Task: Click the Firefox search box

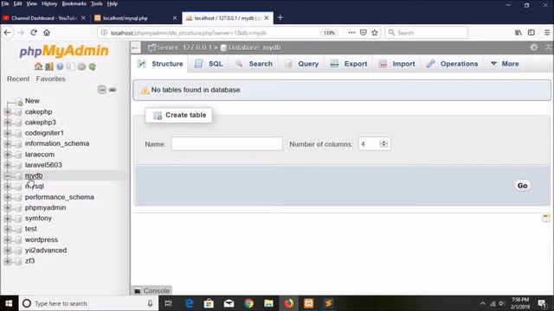Action: 426,33
